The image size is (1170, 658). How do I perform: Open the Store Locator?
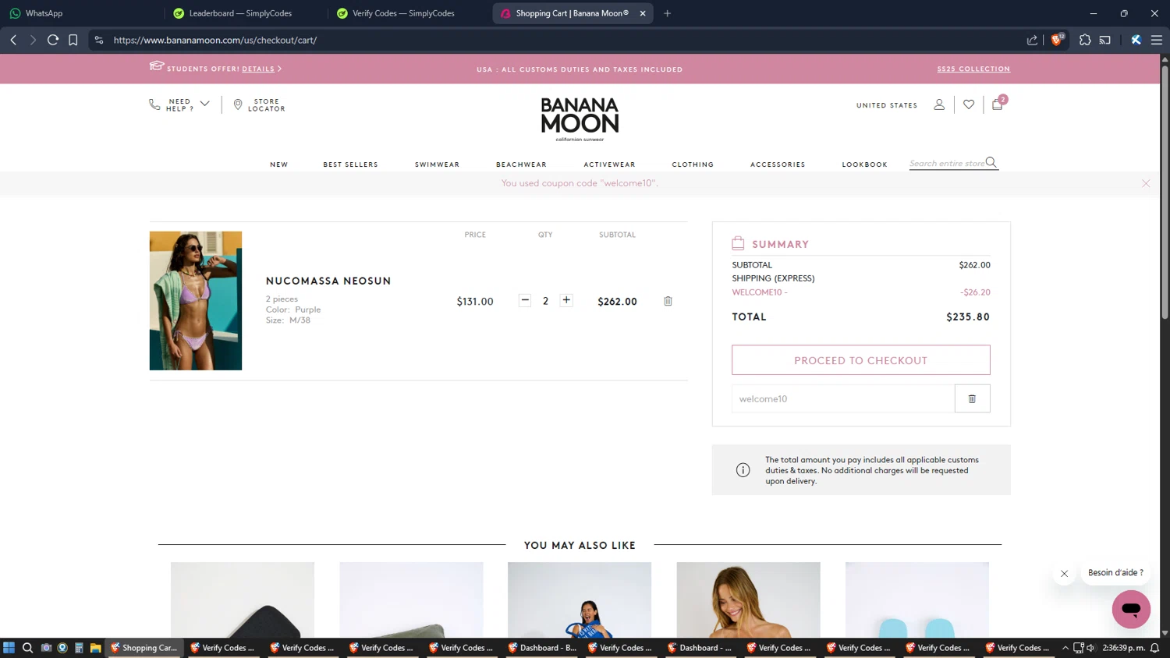[260, 104]
